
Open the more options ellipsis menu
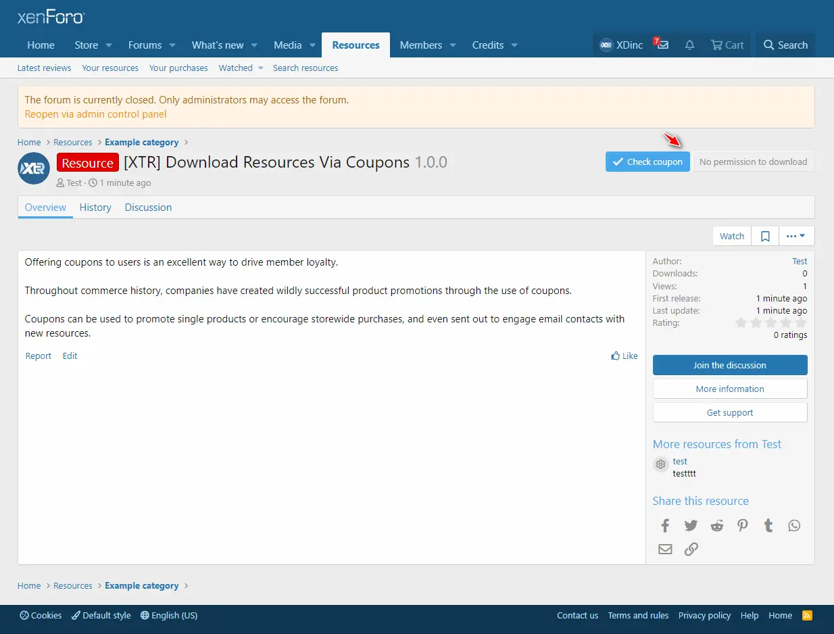tap(796, 236)
